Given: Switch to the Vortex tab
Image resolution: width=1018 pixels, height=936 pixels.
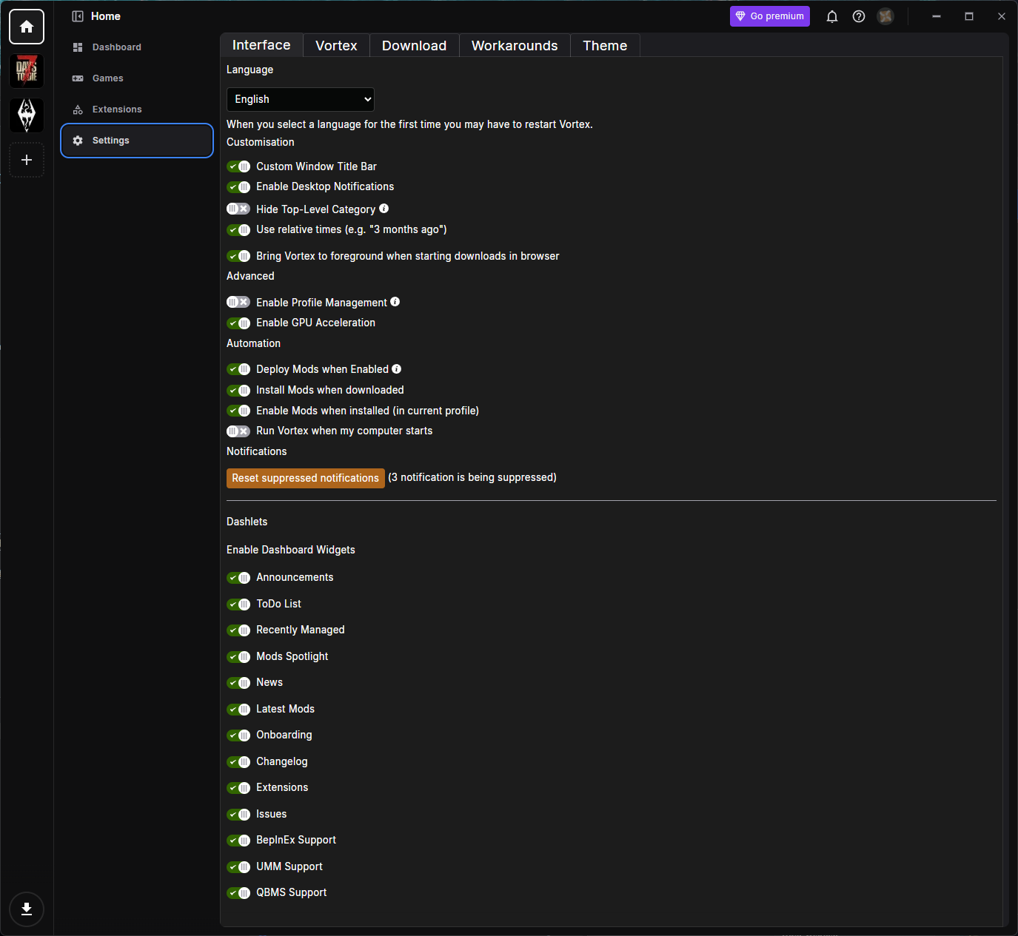Looking at the screenshot, I should tap(336, 45).
